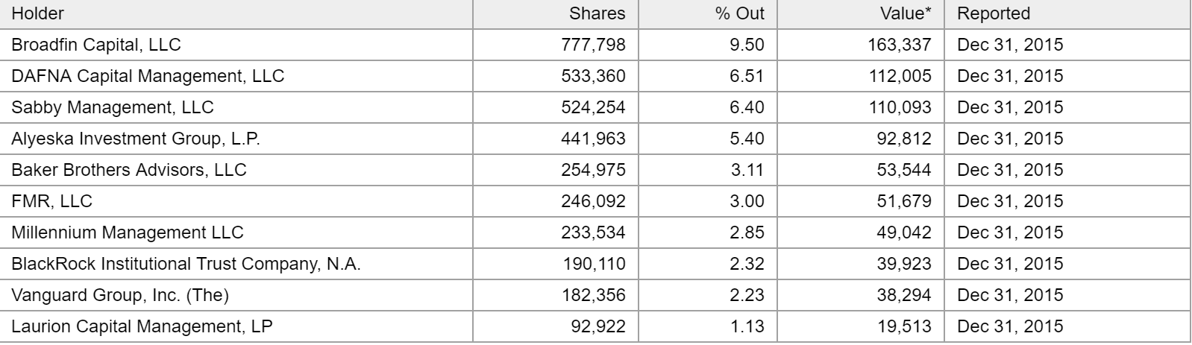This screenshot has height=345, width=1192.
Task: Select Vanguard Group, Inc. (The)
Action: tap(120, 295)
